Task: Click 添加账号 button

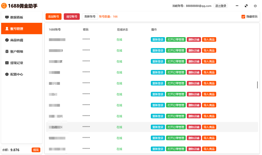Action: coord(53,17)
